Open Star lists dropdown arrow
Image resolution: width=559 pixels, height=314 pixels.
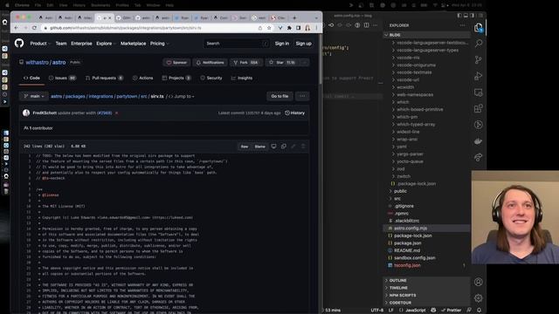[x=304, y=62]
